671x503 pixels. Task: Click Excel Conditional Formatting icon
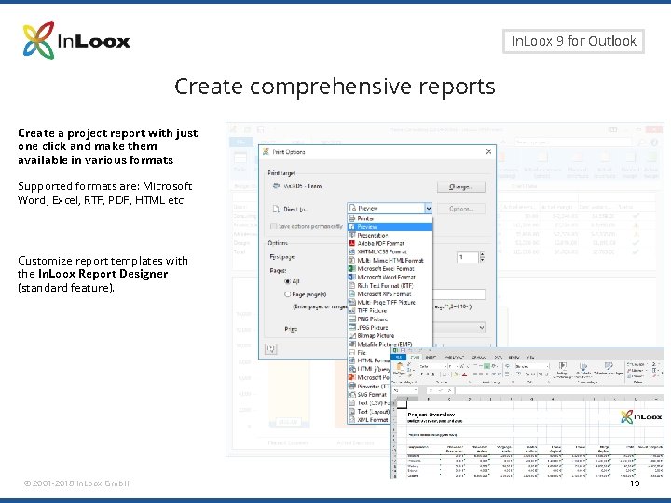[x=563, y=368]
